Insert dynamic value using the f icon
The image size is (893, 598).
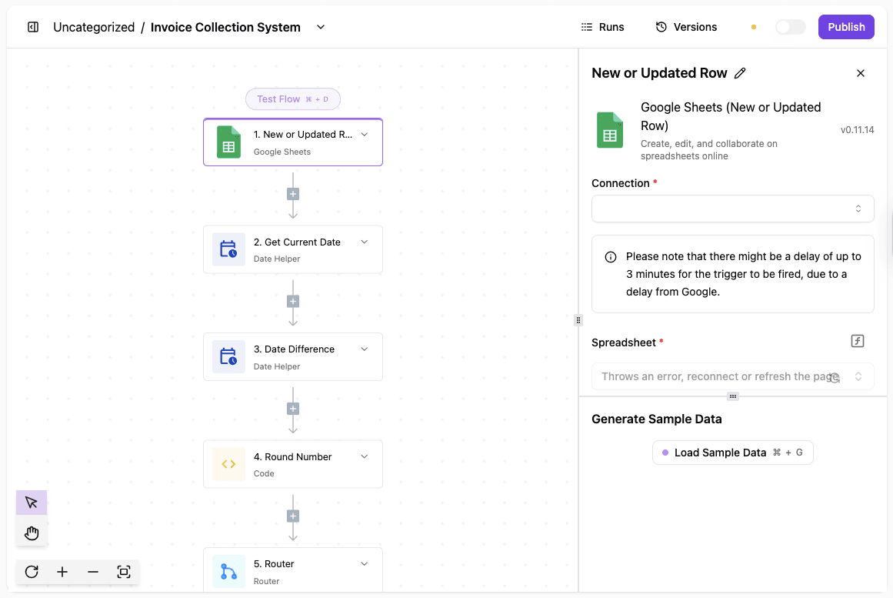coord(857,340)
